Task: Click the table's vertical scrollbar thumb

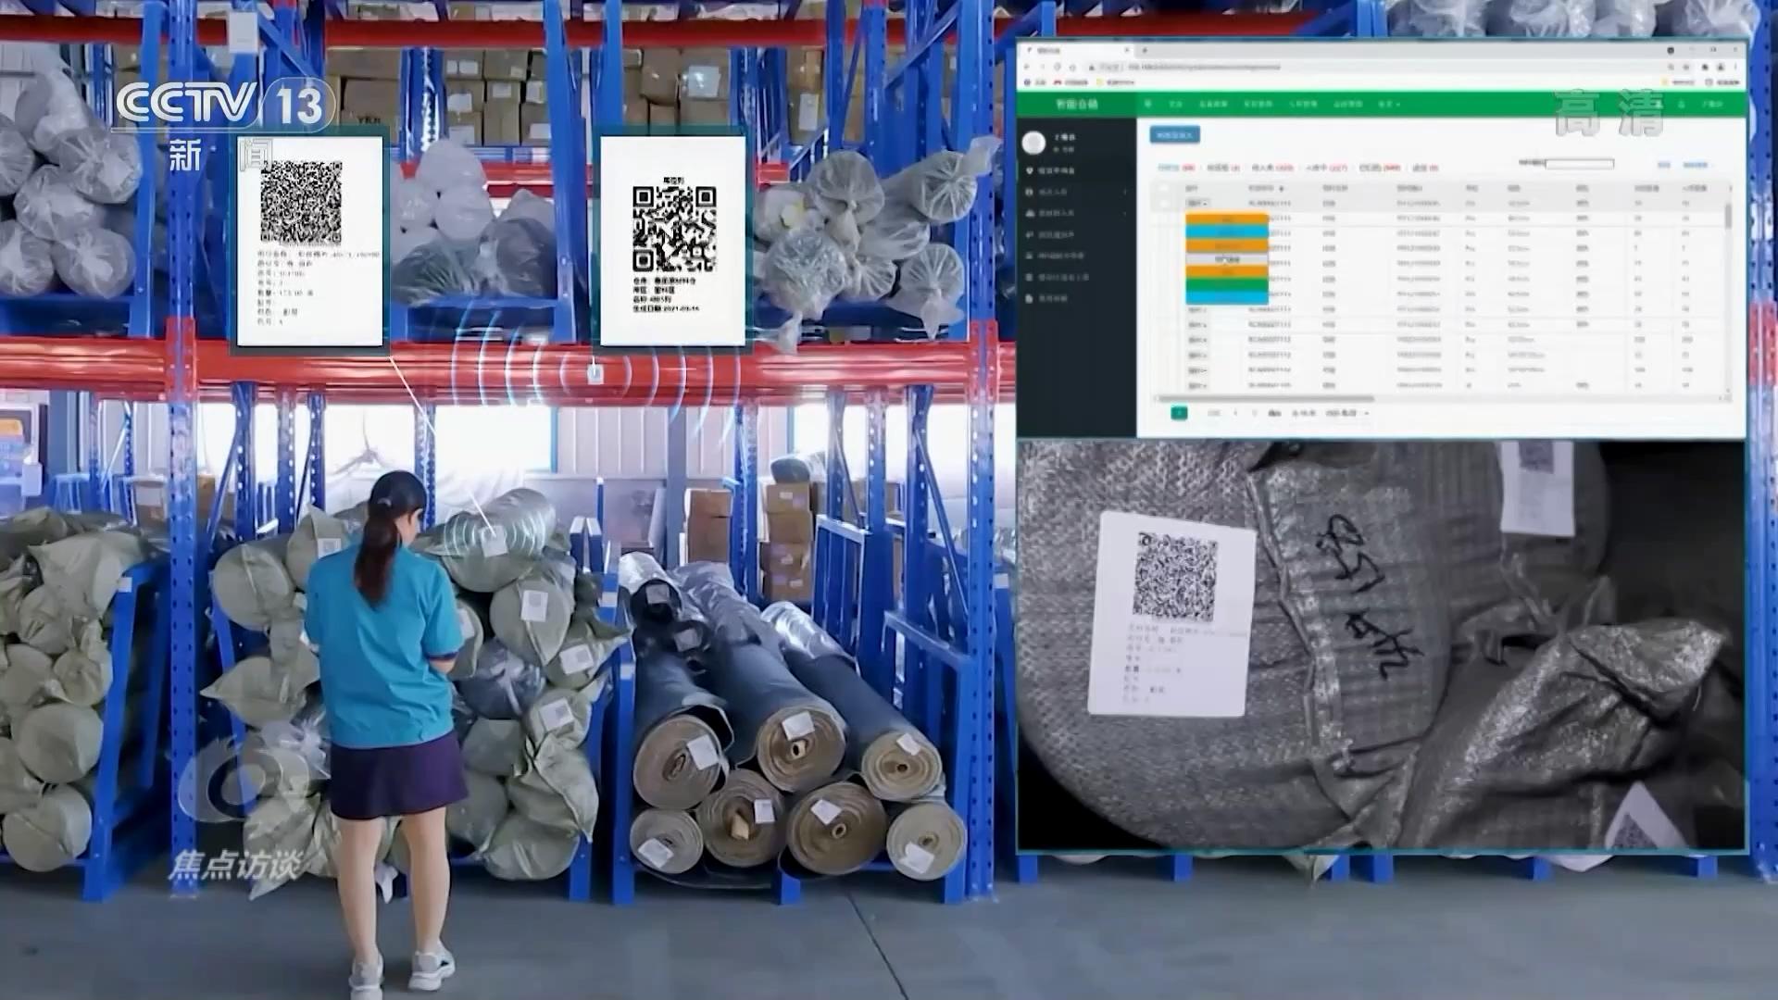Action: pyautogui.click(x=1727, y=216)
